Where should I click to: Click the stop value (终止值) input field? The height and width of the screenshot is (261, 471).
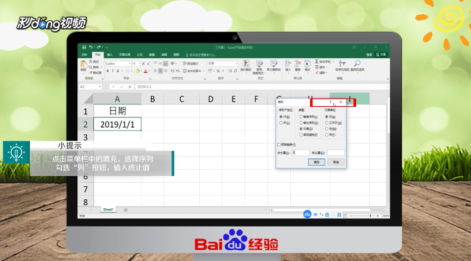(335, 153)
